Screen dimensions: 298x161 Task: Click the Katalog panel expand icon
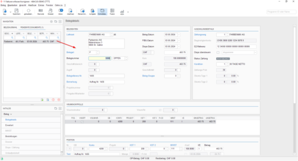coord(60,109)
